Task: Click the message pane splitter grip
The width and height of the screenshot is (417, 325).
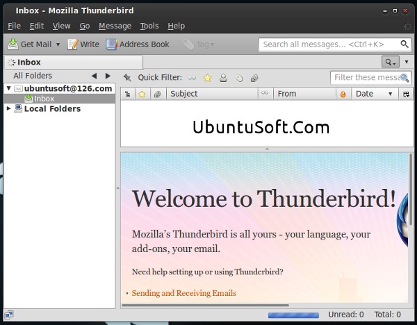Action: click(267, 149)
